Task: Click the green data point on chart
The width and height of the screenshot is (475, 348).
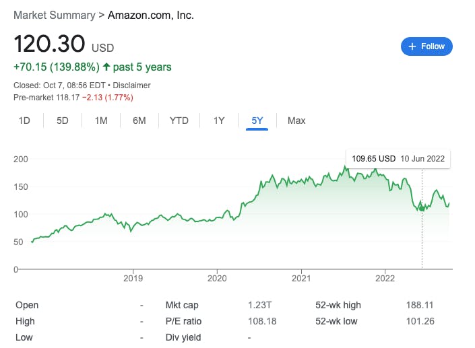Action: (x=422, y=209)
